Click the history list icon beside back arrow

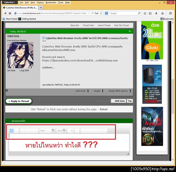click(10, 13)
